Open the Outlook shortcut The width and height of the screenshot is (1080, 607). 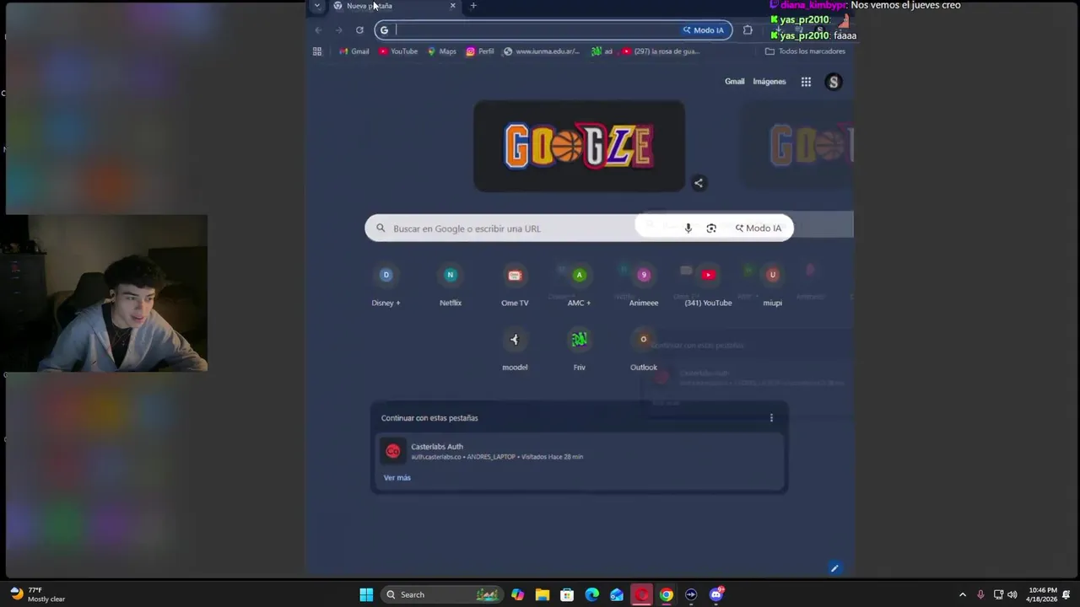[644, 351]
